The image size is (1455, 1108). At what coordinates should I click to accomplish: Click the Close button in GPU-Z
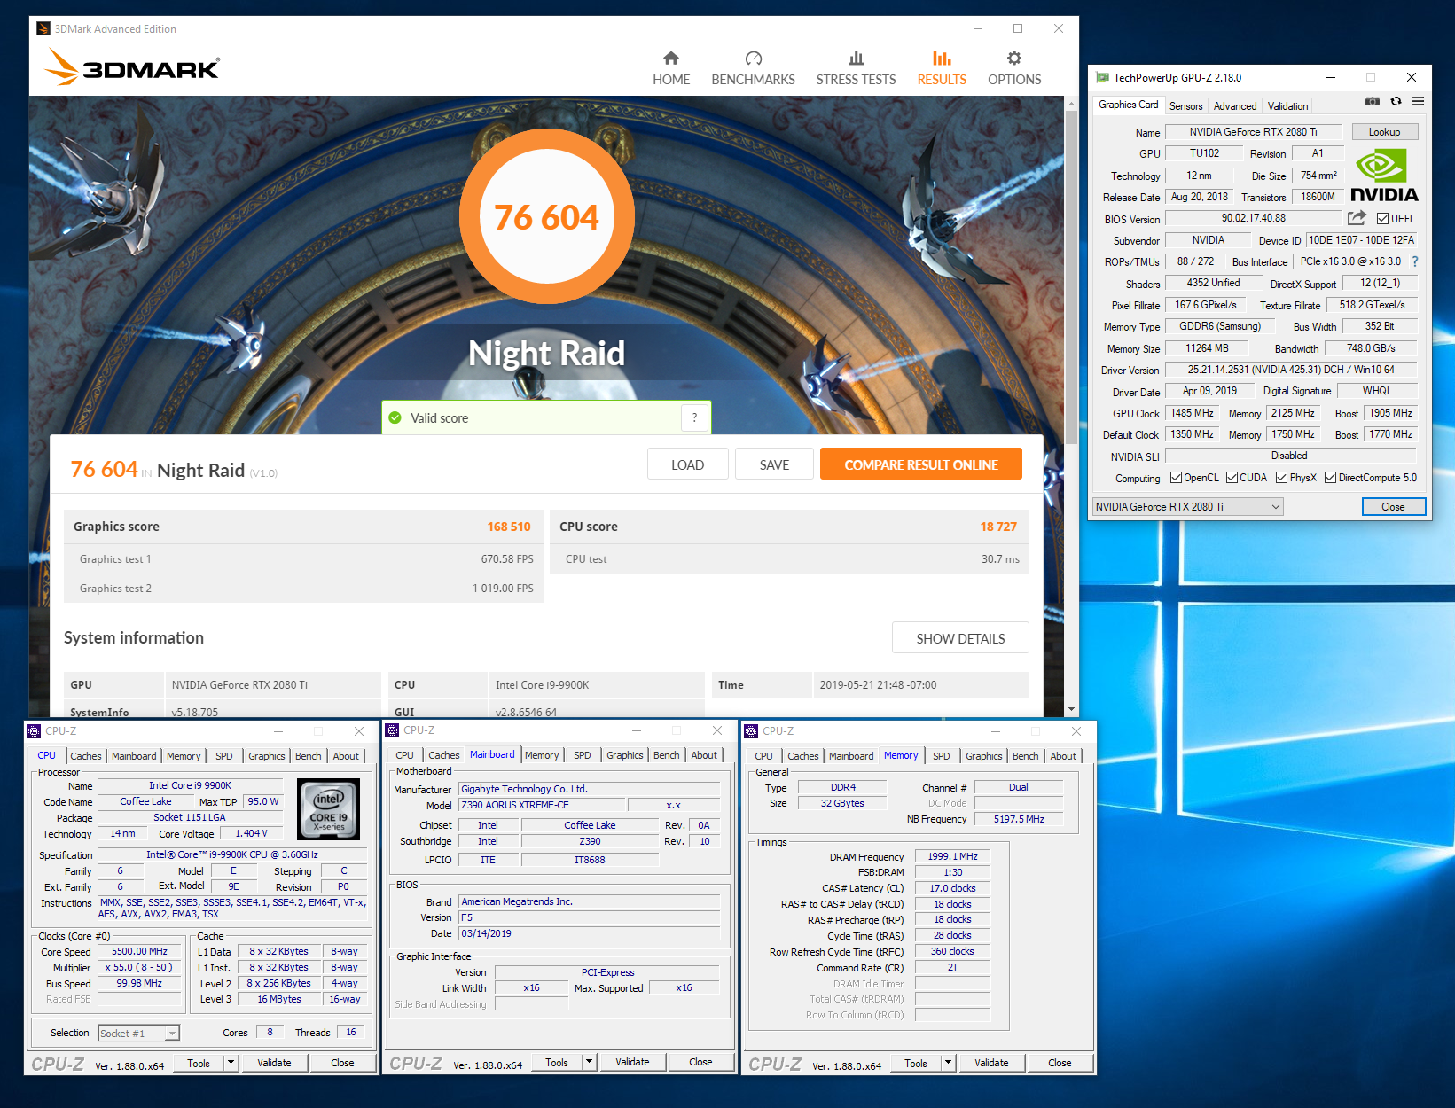tap(1393, 507)
